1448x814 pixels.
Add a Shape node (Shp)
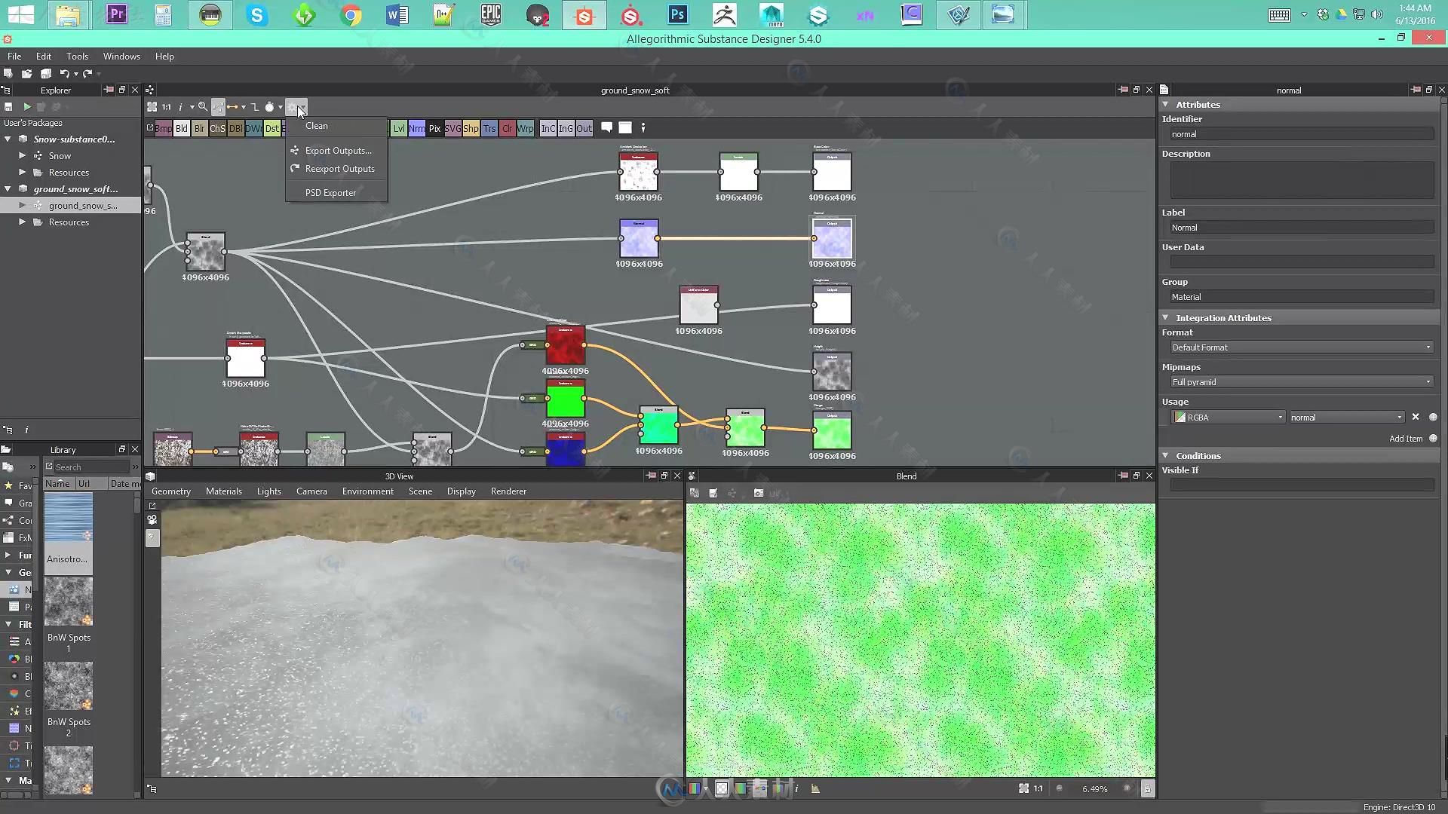pyautogui.click(x=471, y=128)
